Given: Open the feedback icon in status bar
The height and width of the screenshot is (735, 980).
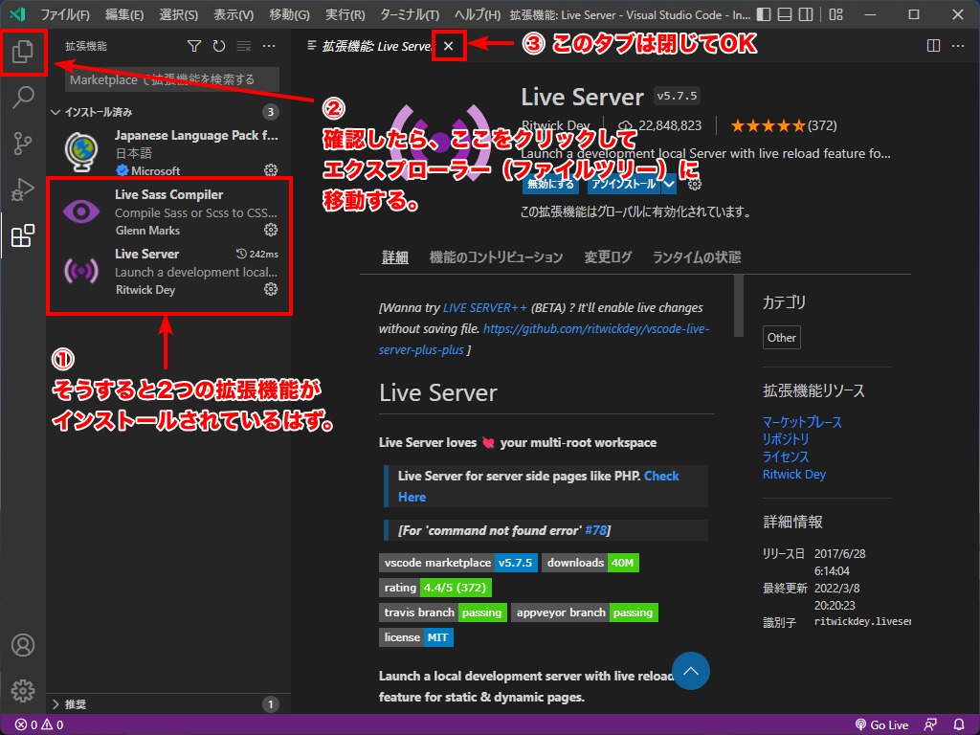Looking at the screenshot, I should (x=930, y=725).
